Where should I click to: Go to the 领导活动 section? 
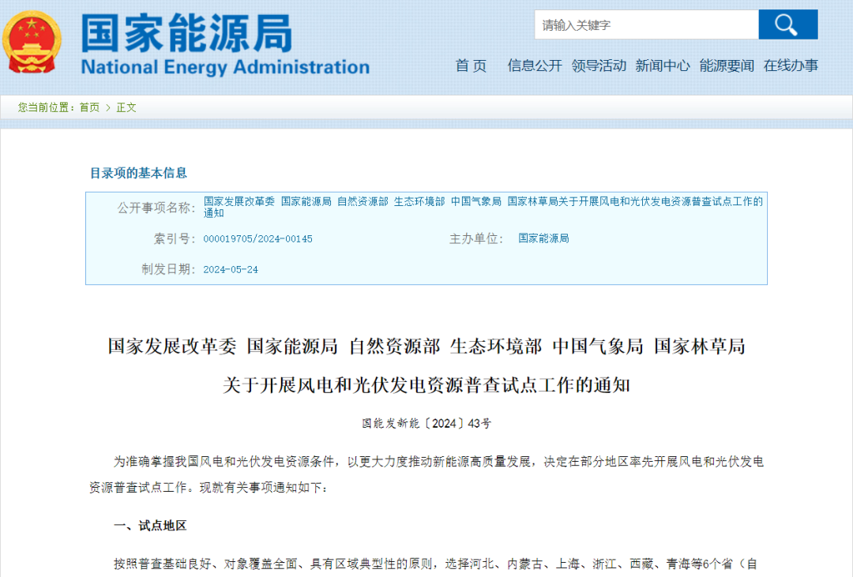(599, 66)
